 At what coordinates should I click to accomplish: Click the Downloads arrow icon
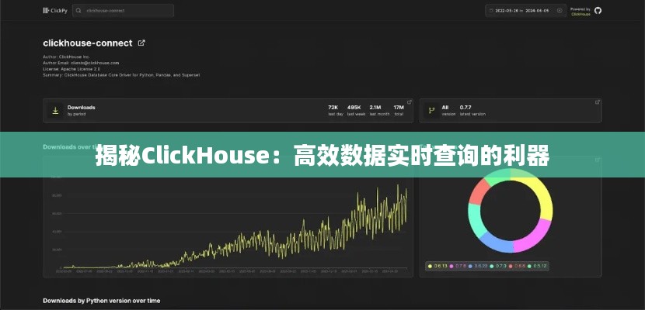click(x=55, y=110)
